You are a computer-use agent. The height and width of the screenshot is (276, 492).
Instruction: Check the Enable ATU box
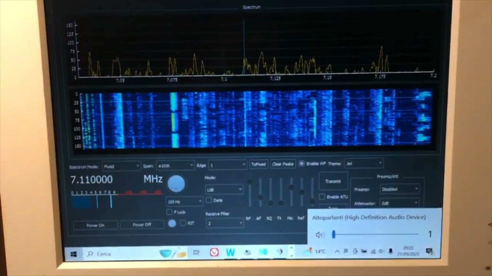(322, 197)
